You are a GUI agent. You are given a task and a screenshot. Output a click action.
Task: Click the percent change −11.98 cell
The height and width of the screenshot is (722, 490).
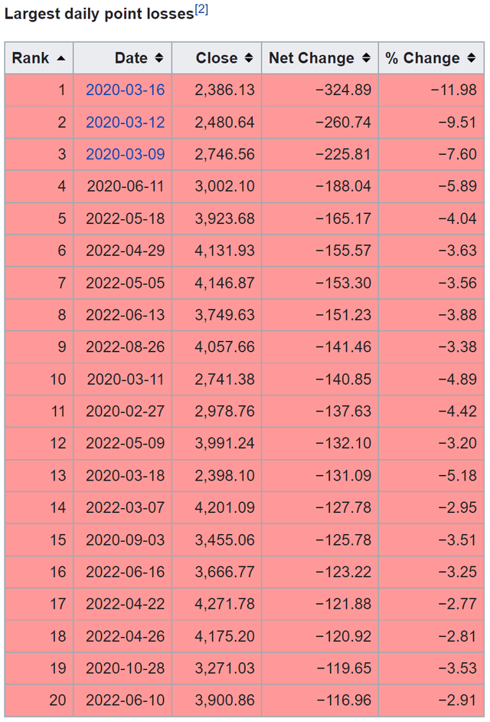[431, 90]
